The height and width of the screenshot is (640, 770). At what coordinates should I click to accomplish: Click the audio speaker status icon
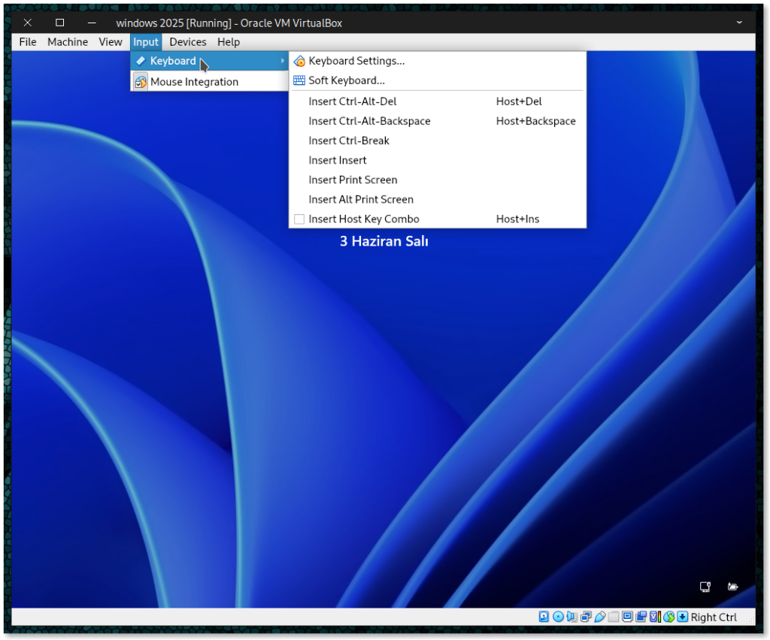(x=571, y=617)
